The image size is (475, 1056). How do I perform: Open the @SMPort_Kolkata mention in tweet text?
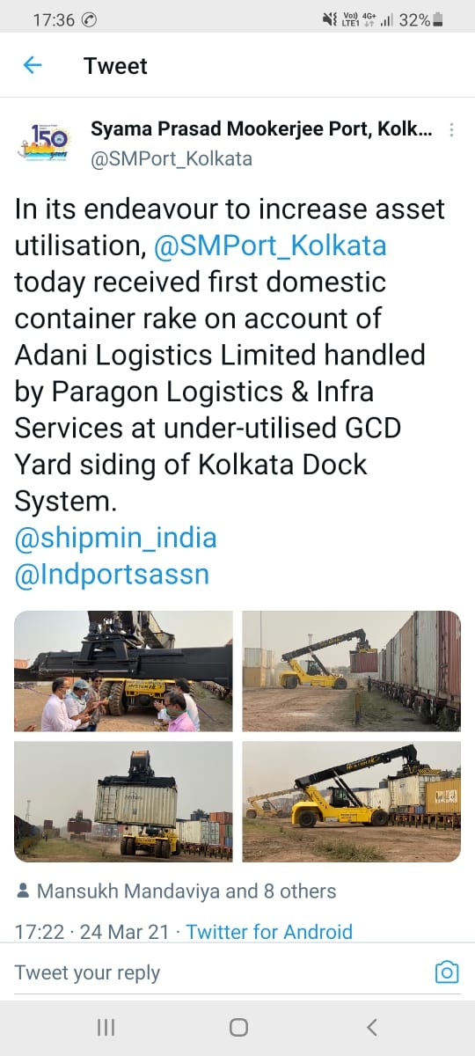point(270,245)
